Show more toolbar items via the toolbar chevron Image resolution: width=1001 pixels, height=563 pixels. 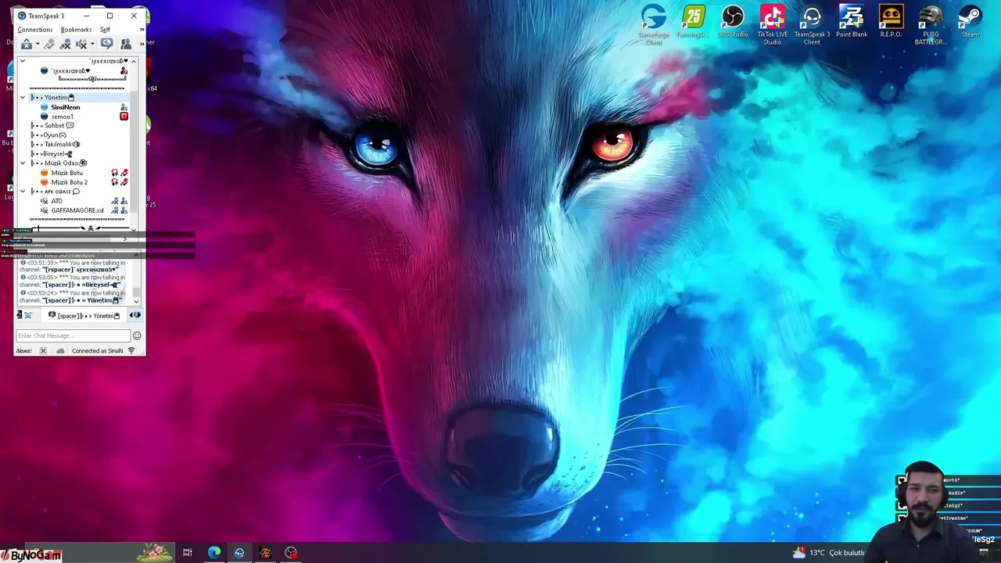point(142,42)
